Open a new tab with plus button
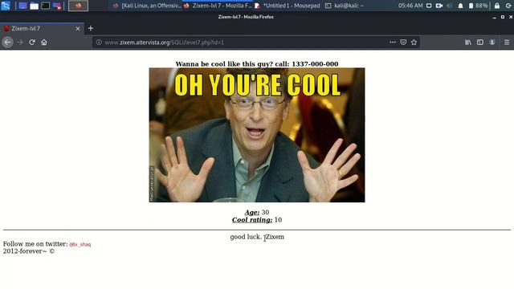The image size is (514, 289). coord(91,29)
